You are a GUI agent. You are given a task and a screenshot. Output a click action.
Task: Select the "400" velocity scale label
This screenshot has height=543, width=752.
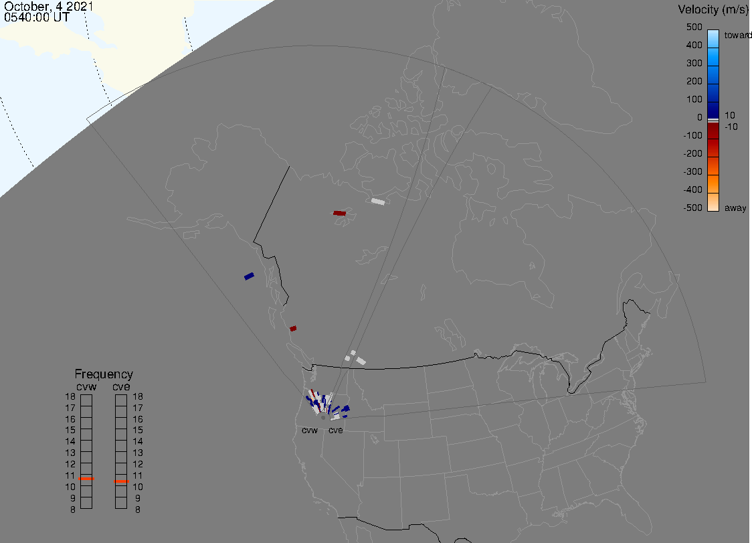[x=694, y=45]
